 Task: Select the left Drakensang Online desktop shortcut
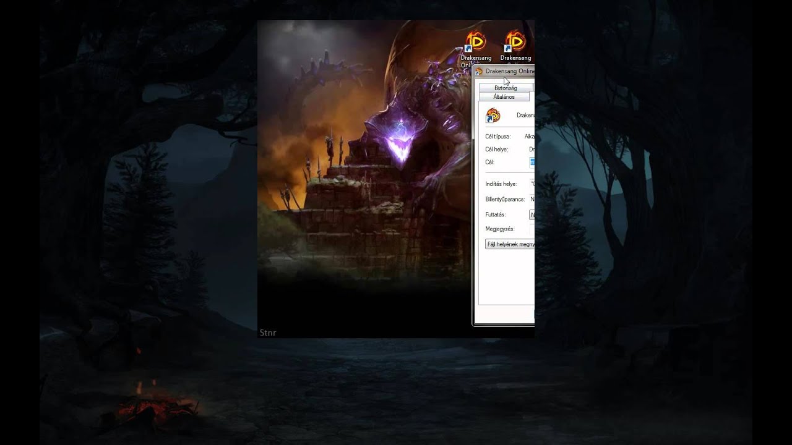pos(476,47)
